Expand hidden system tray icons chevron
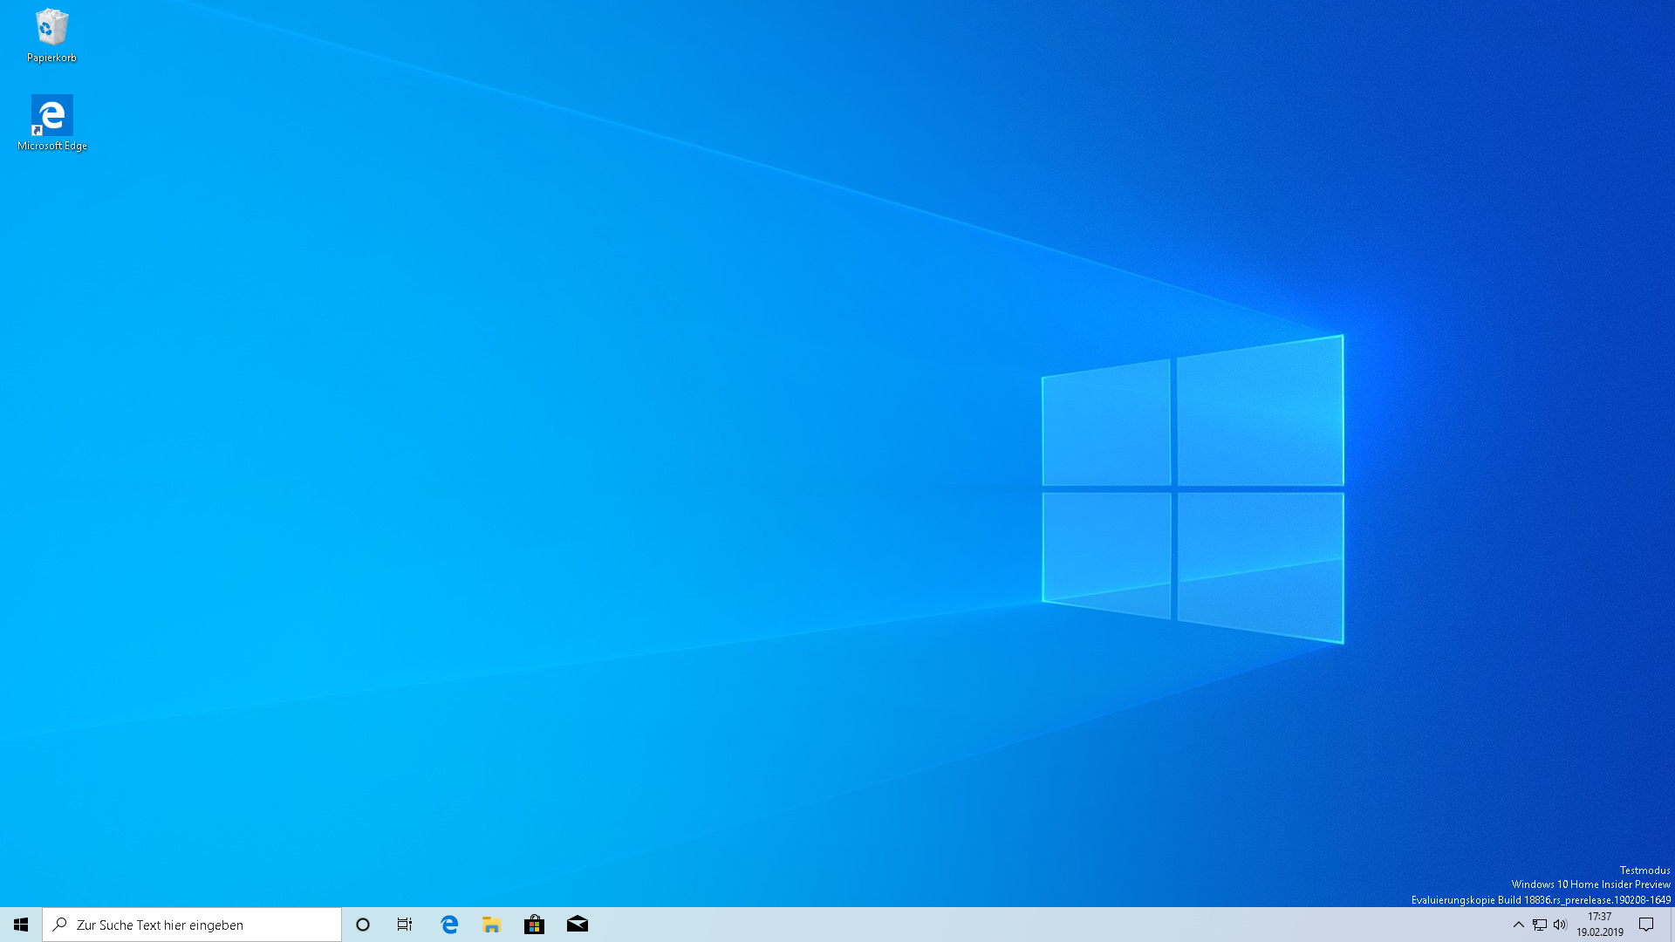The width and height of the screenshot is (1675, 942). 1518,925
